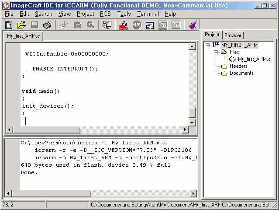Open the Search menu

click(44, 14)
